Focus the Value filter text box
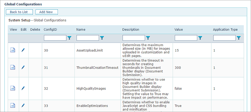Image resolution: width=251 pixels, height=112 pixels. coord(186,38)
